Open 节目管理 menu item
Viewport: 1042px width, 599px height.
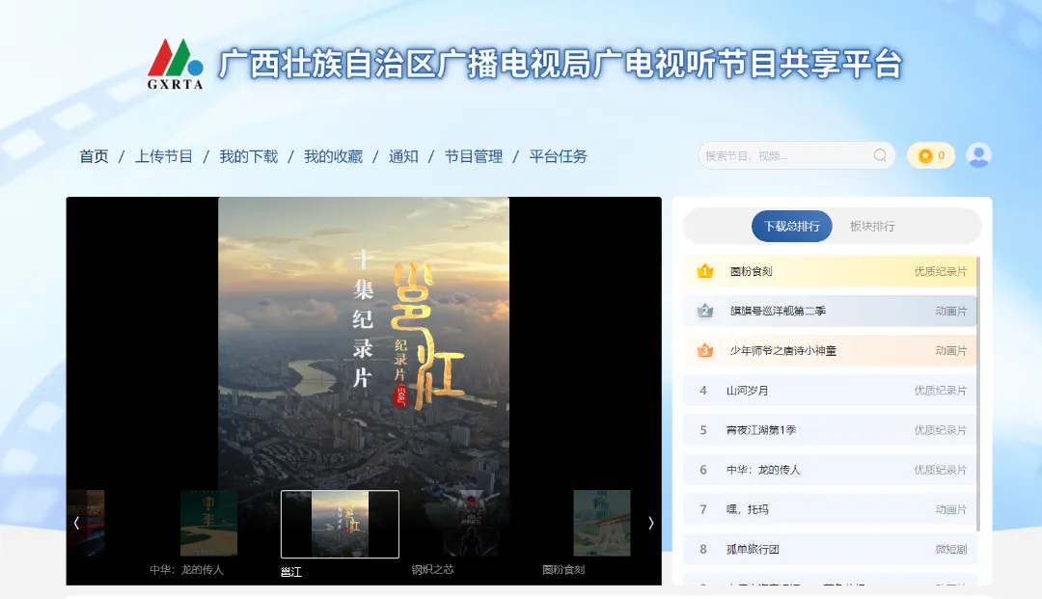(474, 156)
